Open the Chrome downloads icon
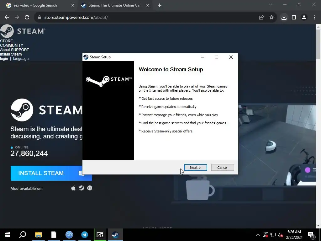The width and height of the screenshot is (321, 241). (284, 18)
